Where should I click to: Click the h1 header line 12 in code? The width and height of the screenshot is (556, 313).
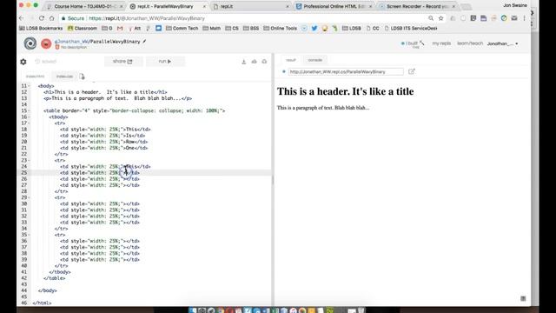click(105, 92)
